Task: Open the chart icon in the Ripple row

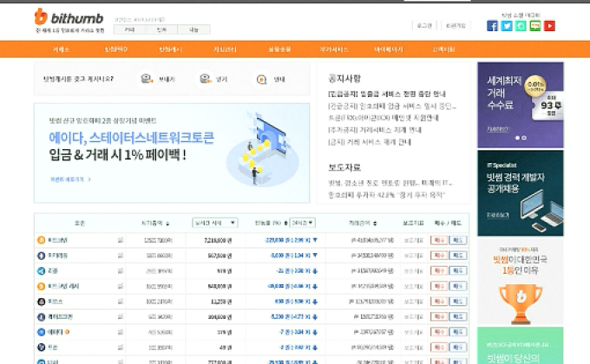Action: tap(121, 270)
